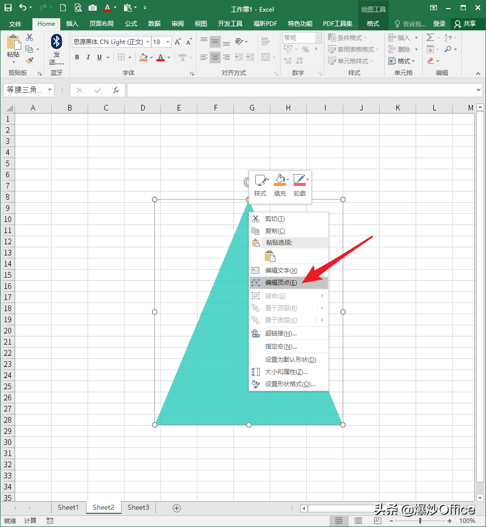Image resolution: width=486 pixels, height=527 pixels.
Task: Click the percent style icon
Action: [305, 50]
